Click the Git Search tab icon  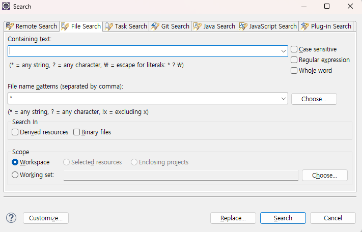point(155,26)
